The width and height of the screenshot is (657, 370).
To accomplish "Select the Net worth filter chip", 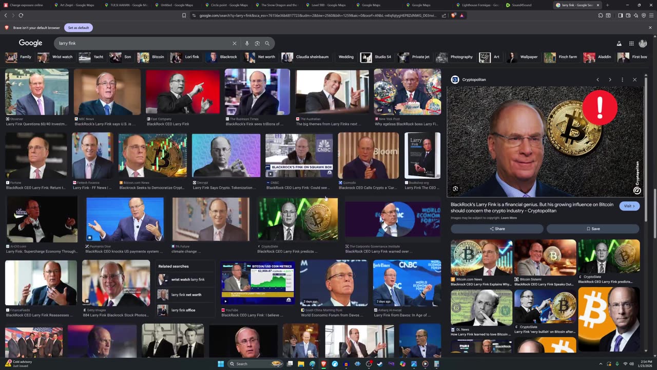I will coord(260,57).
